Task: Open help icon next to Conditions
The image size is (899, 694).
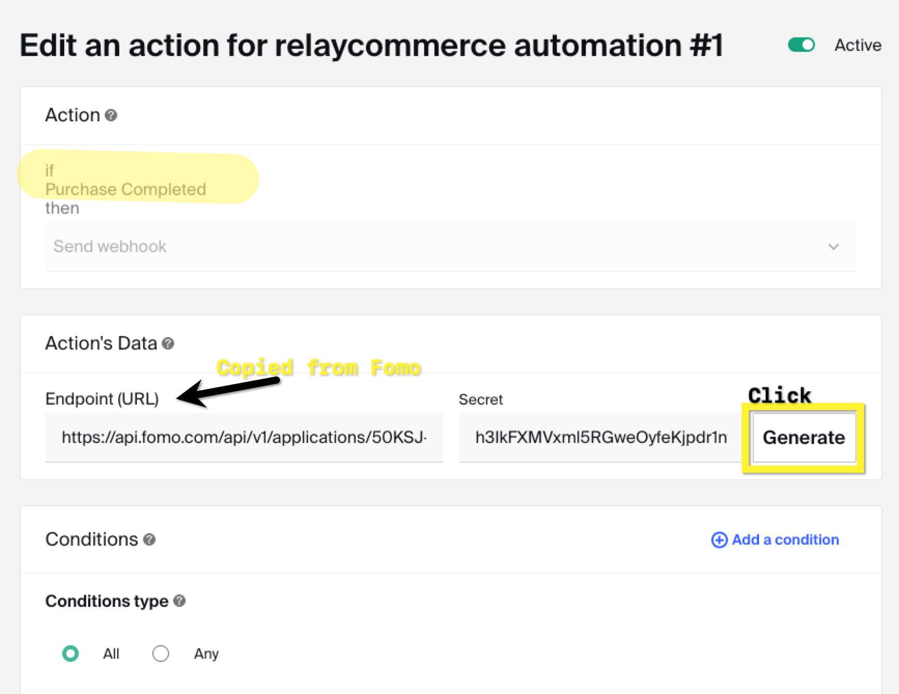Action: pyautogui.click(x=149, y=539)
